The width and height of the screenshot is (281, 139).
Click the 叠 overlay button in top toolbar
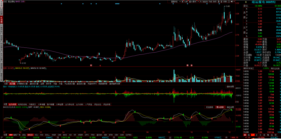218,1
